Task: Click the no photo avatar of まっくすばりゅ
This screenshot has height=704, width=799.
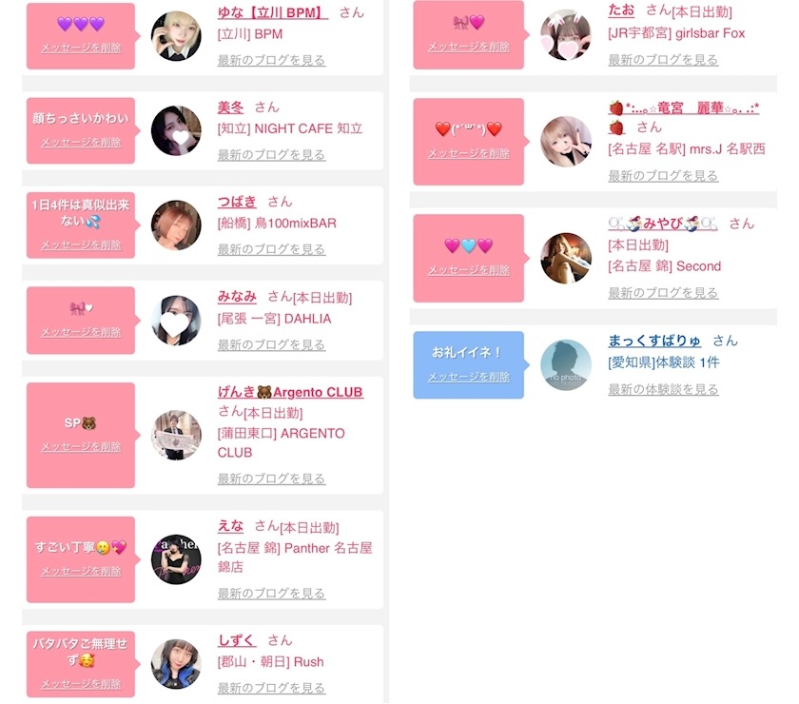Action: (566, 365)
